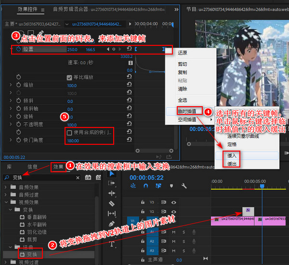Expand 音频过渡 folder
The width and height of the screenshot is (289, 265).
(5, 195)
